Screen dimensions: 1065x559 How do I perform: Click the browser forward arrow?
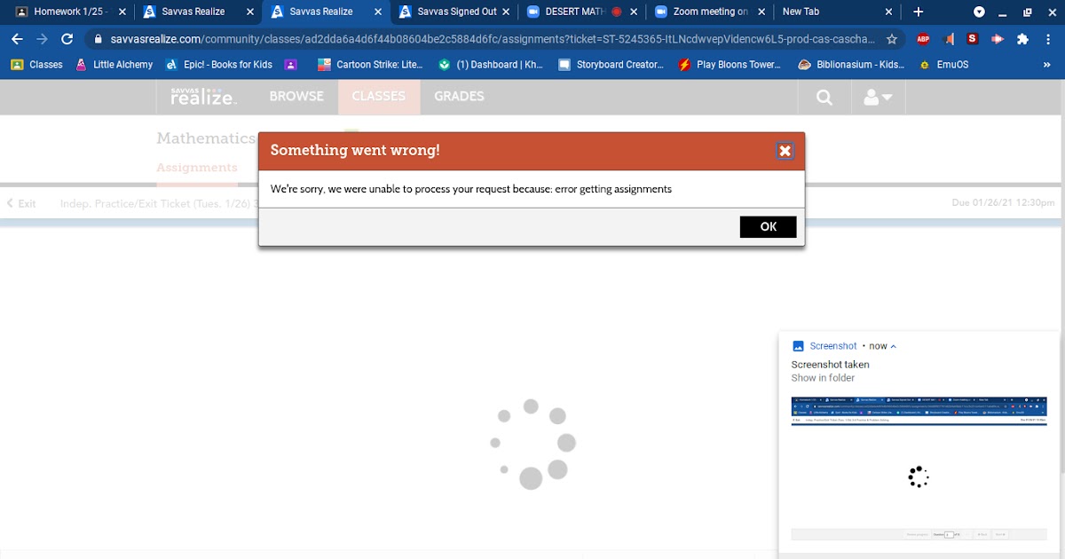pyautogui.click(x=42, y=39)
